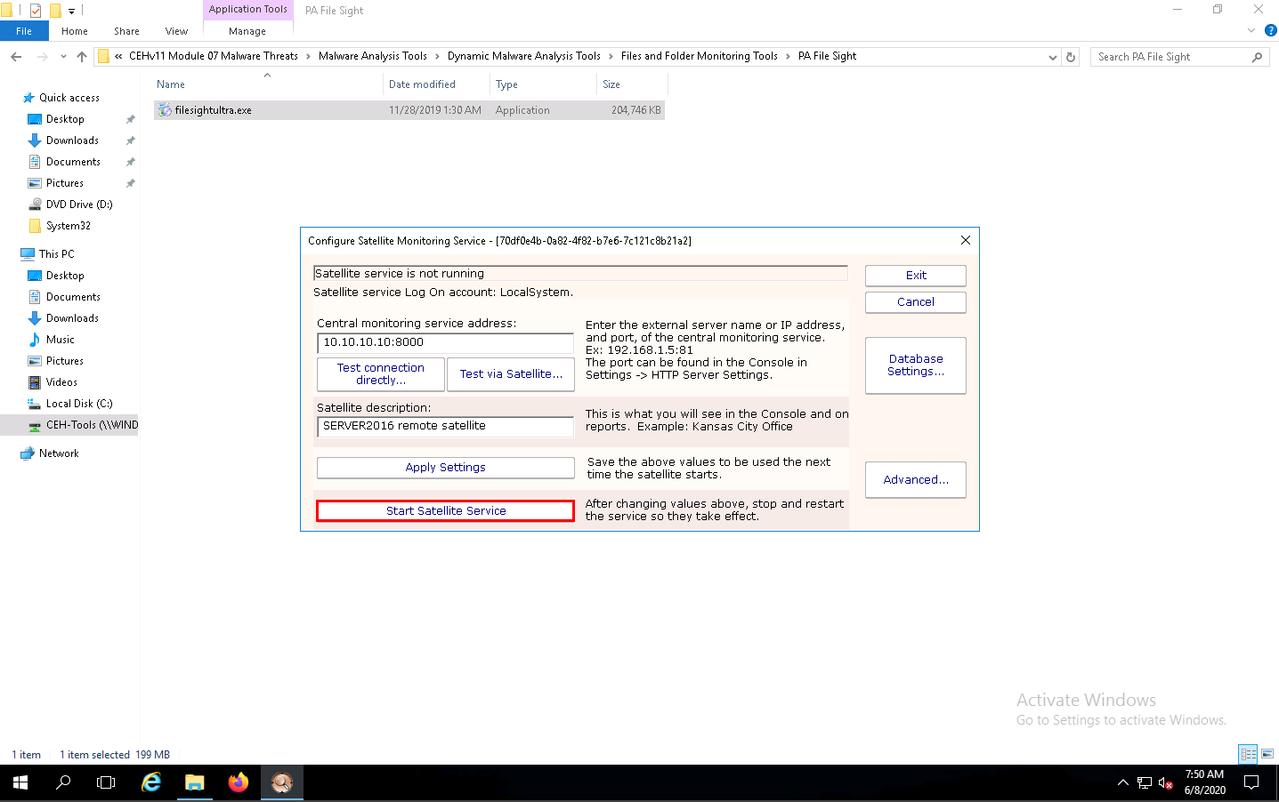The height and width of the screenshot is (802, 1279).
Task: Sort by Name column header
Action: 267,84
